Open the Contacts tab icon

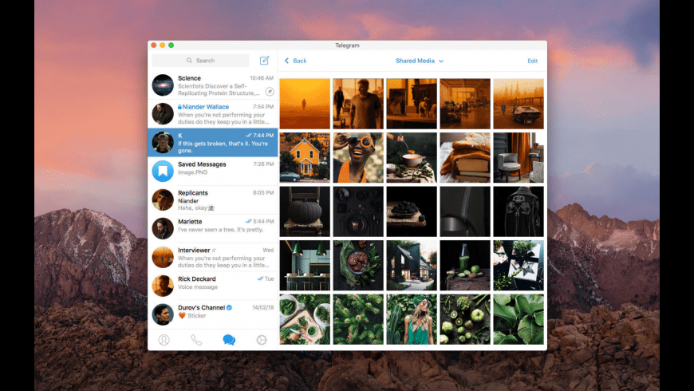click(x=164, y=340)
